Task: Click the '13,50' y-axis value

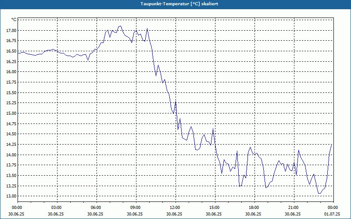Action: (11, 176)
